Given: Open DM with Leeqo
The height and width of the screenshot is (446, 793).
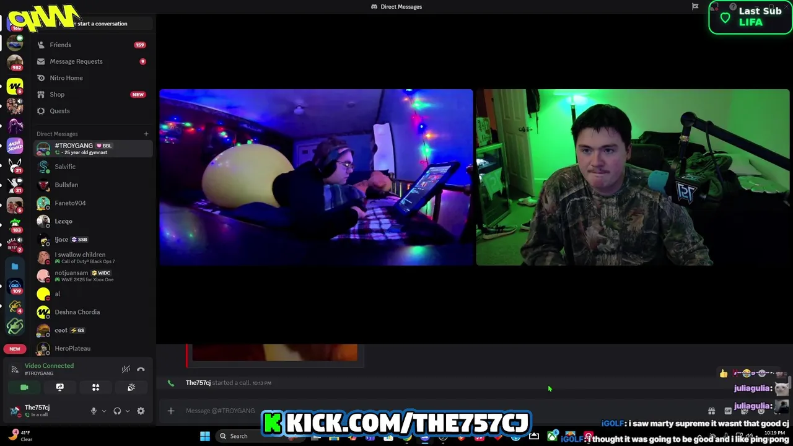Looking at the screenshot, I should point(93,221).
